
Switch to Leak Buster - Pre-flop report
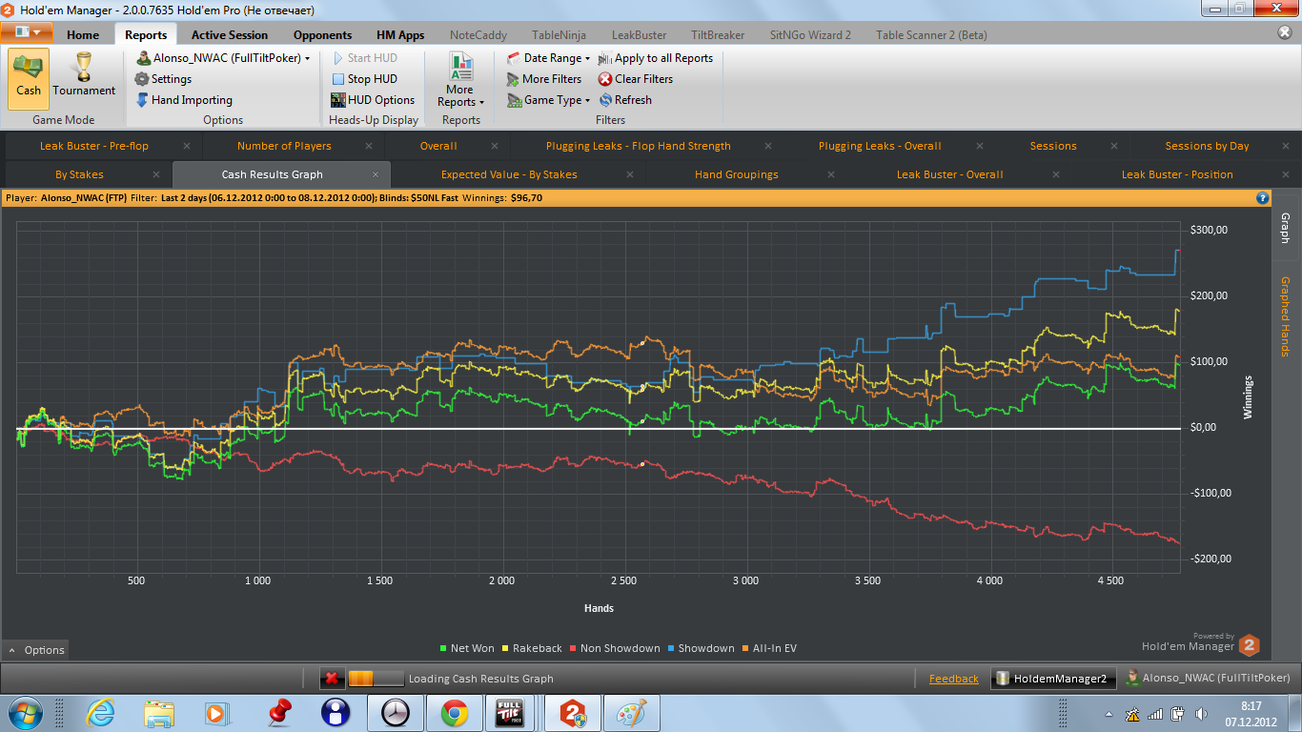coord(94,146)
